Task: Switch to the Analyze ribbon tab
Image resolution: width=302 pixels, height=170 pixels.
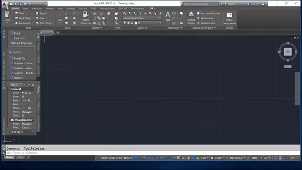Action: 50,8
